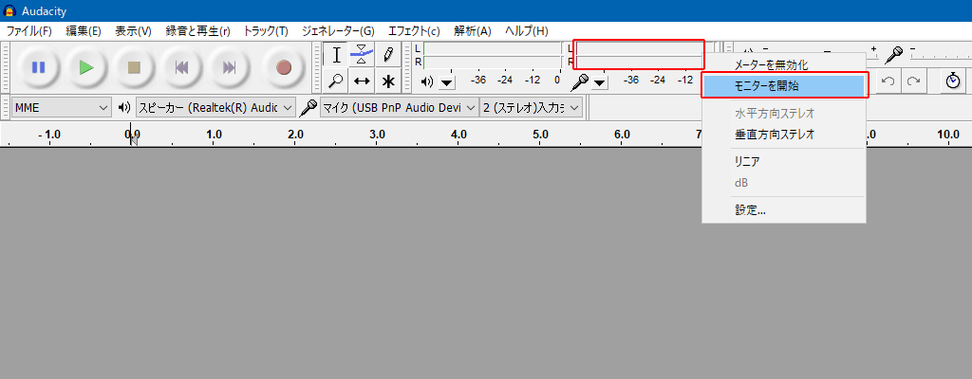Click the Undo arrow icon
This screenshot has height=379, width=972.
coord(888,81)
